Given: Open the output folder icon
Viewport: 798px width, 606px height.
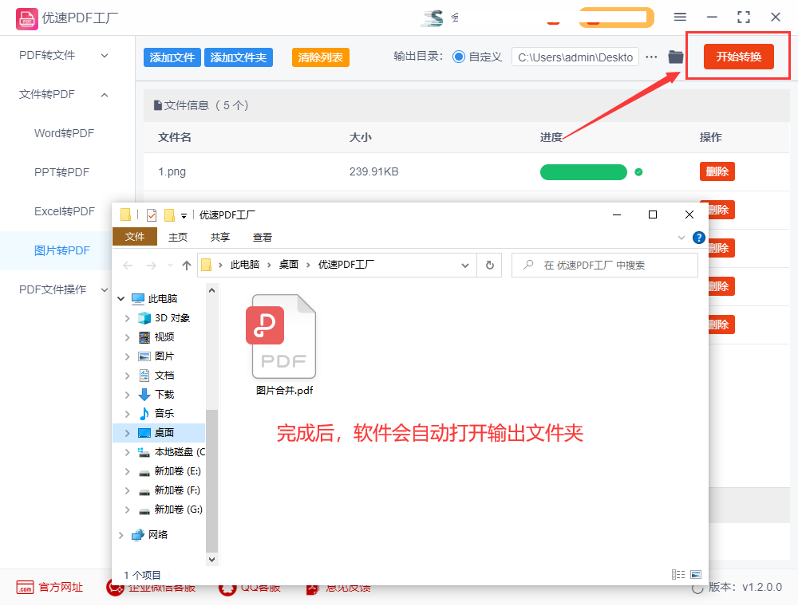Looking at the screenshot, I should pos(675,57).
